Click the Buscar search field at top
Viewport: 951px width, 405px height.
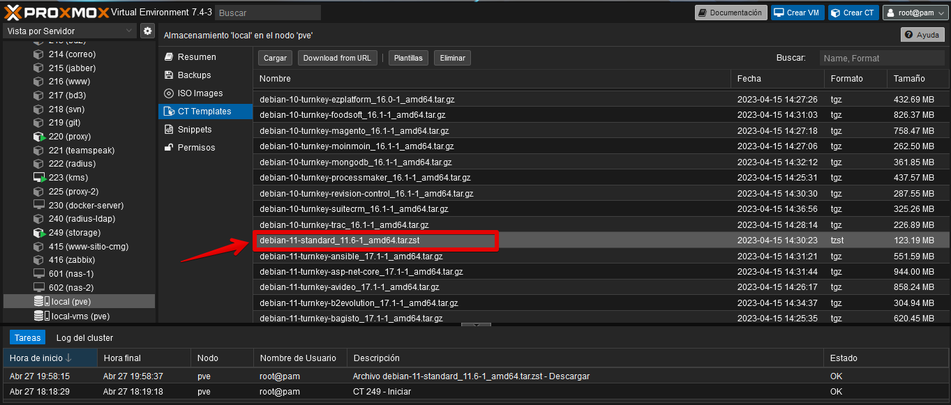[x=267, y=12]
